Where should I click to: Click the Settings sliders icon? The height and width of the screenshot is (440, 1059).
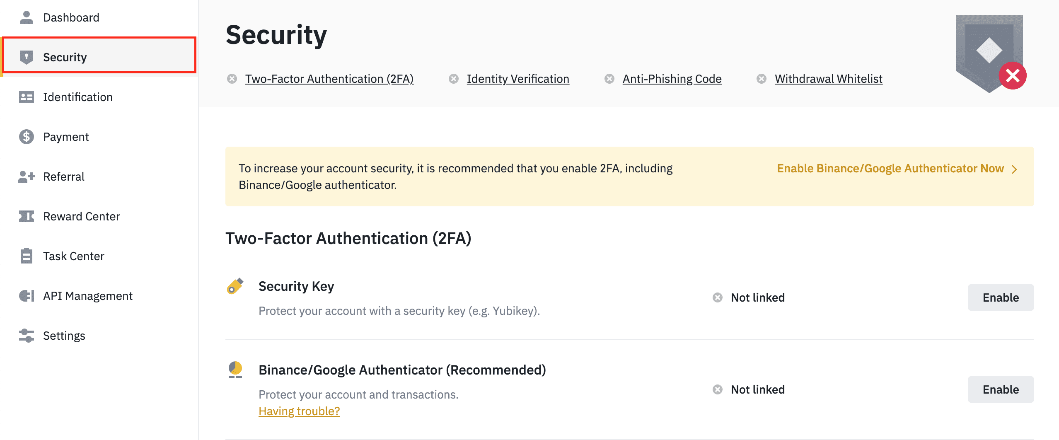(x=27, y=336)
